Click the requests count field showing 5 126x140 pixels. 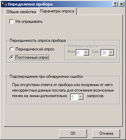tap(74, 97)
